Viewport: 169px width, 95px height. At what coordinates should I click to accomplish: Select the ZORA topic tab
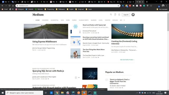tap(68, 20)
